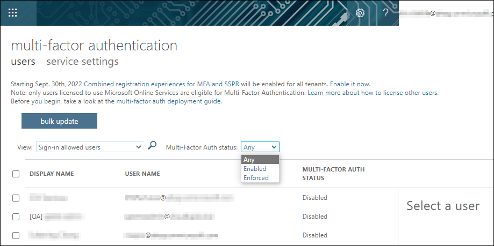This screenshot has height=246, width=494.
Task: Open Combined registration experiences for MFA link
Action: [162, 84]
